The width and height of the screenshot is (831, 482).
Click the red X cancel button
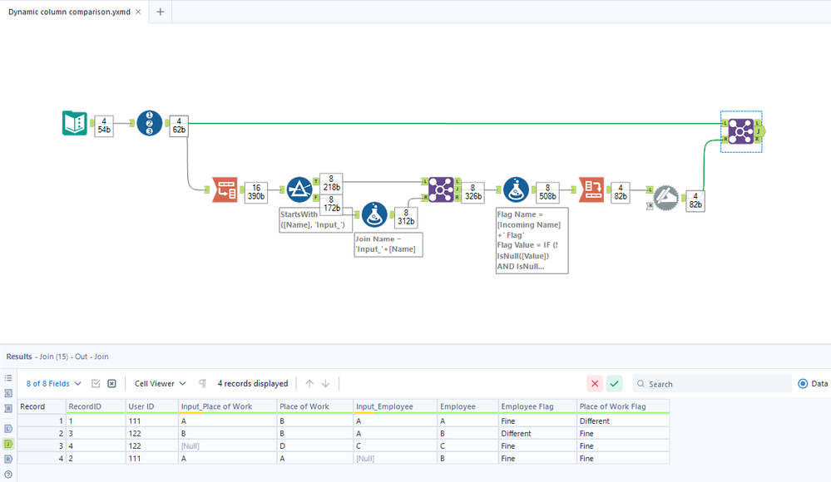[595, 383]
